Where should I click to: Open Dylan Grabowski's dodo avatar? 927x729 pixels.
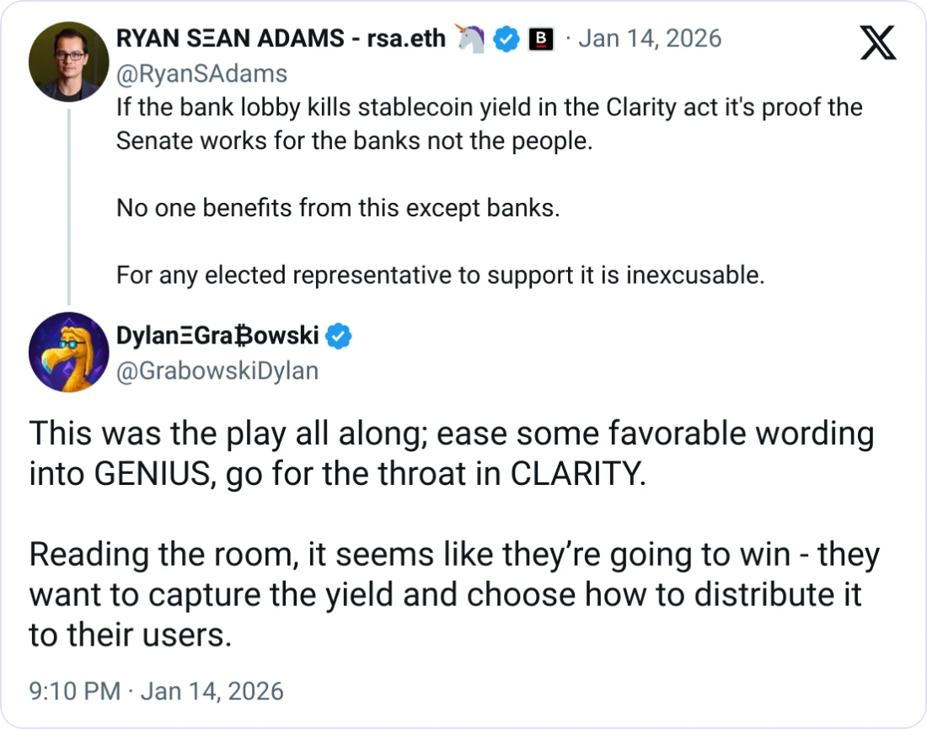(68, 352)
